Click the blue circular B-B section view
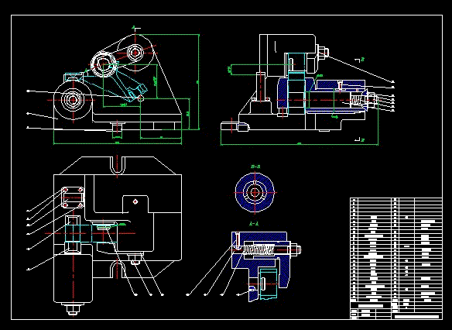The width and height of the screenshot is (452, 330). tap(255, 192)
